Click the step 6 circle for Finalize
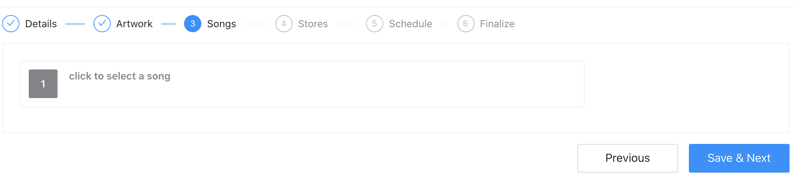This screenshot has width=796, height=179. [x=466, y=24]
